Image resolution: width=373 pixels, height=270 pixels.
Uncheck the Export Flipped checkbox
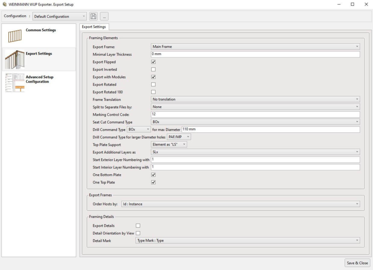click(153, 62)
